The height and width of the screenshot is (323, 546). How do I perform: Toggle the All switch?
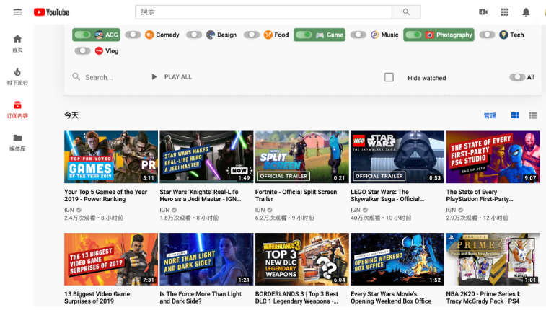pos(516,77)
